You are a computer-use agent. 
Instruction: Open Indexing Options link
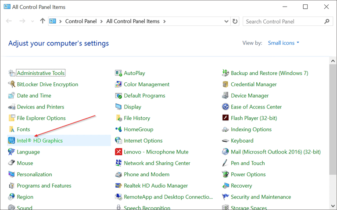tap(251, 129)
